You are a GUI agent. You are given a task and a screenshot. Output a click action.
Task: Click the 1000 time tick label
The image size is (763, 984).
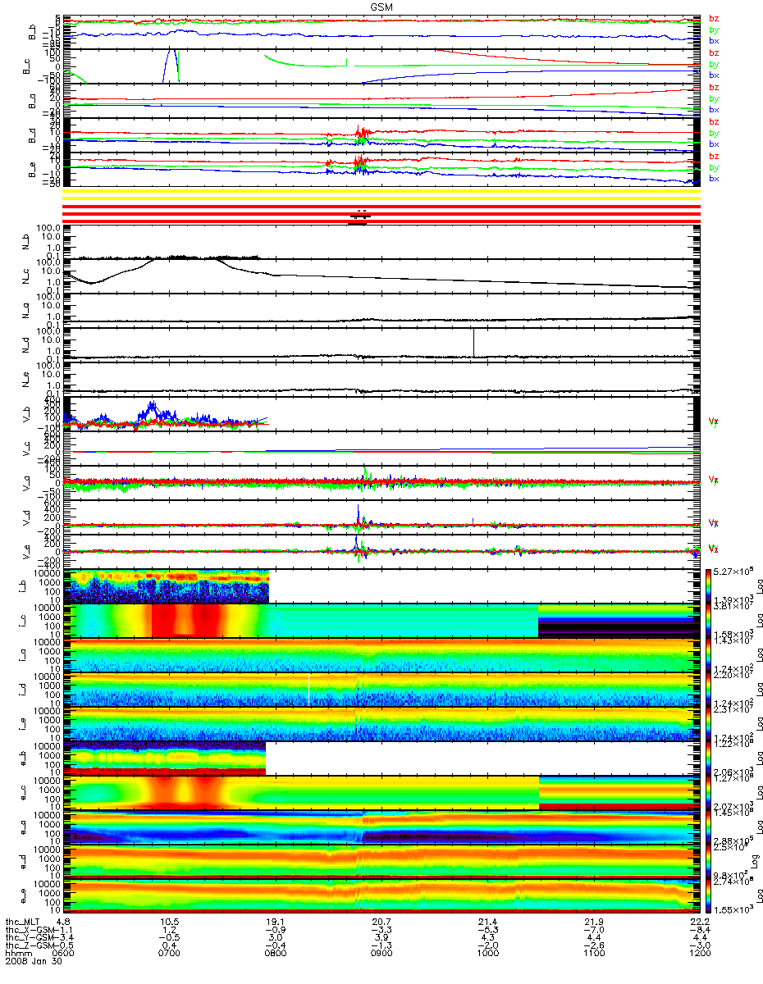[x=487, y=953]
